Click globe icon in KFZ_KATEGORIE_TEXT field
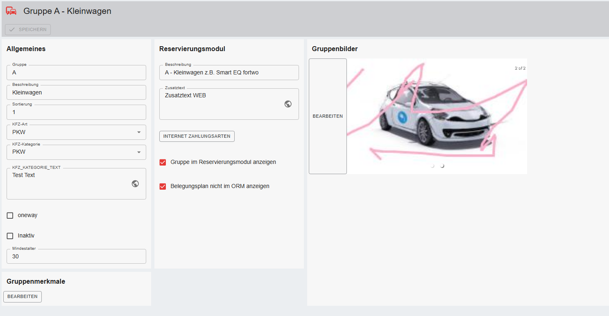 coord(135,184)
